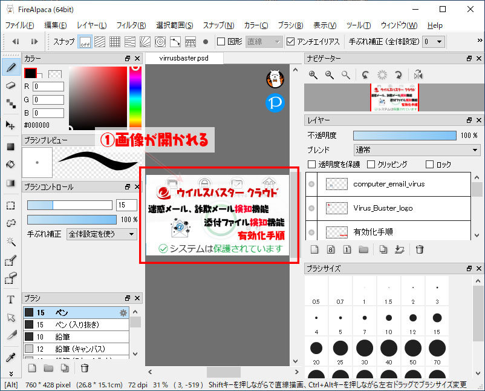Select the Bucket fill tool

coord(11,165)
